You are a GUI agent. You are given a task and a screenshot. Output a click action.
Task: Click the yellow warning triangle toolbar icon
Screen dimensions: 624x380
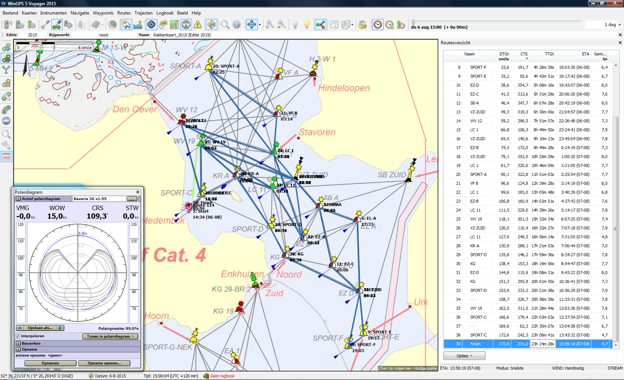coord(198,25)
